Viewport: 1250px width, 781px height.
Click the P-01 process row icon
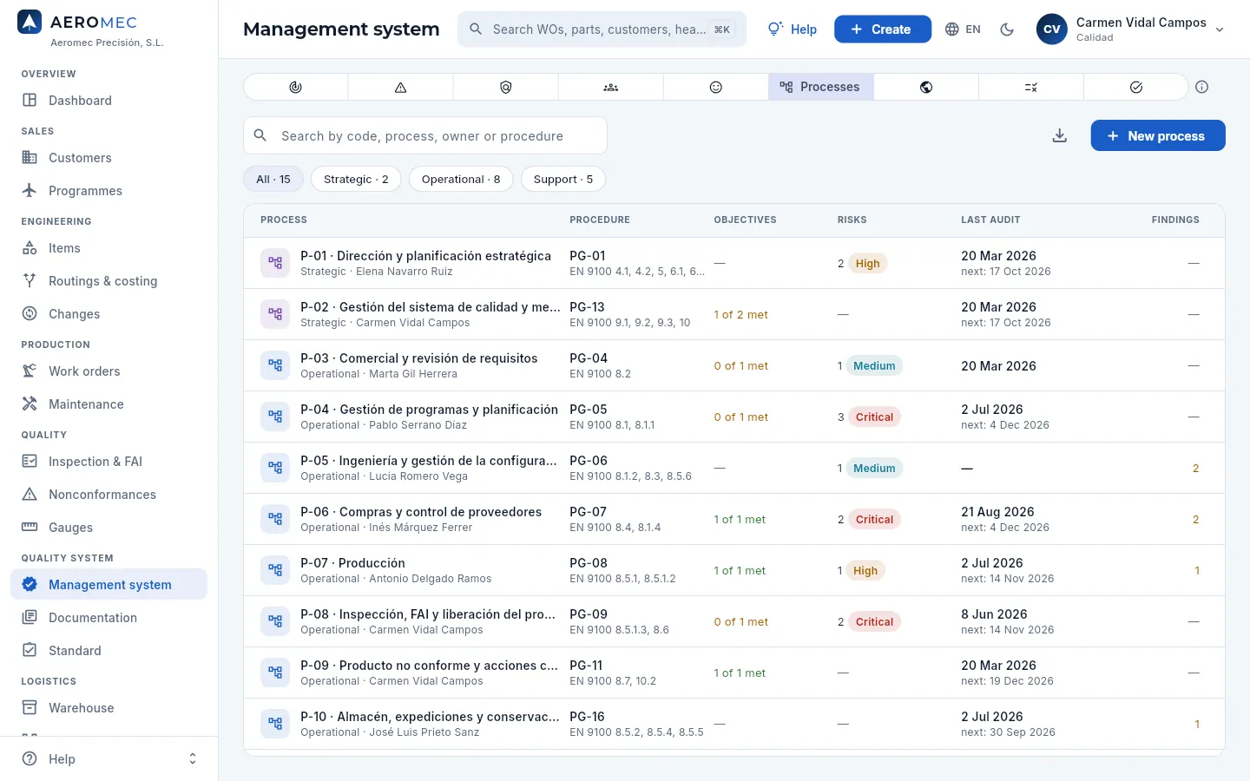275,263
